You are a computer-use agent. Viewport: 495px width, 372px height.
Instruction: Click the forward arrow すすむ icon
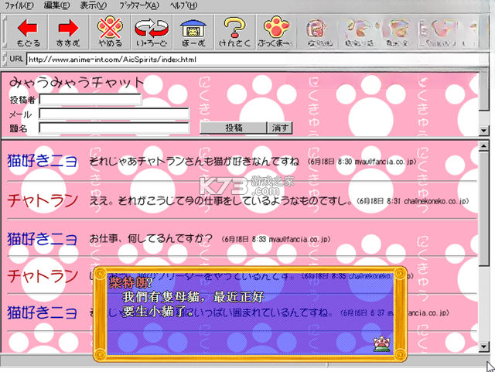[68, 32]
